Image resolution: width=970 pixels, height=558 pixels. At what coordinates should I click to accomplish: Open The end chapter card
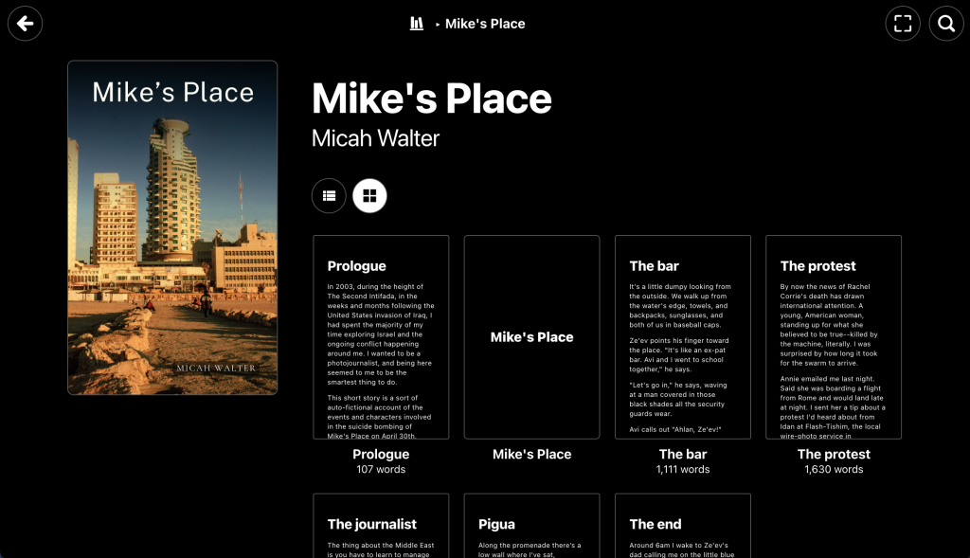coord(682,526)
